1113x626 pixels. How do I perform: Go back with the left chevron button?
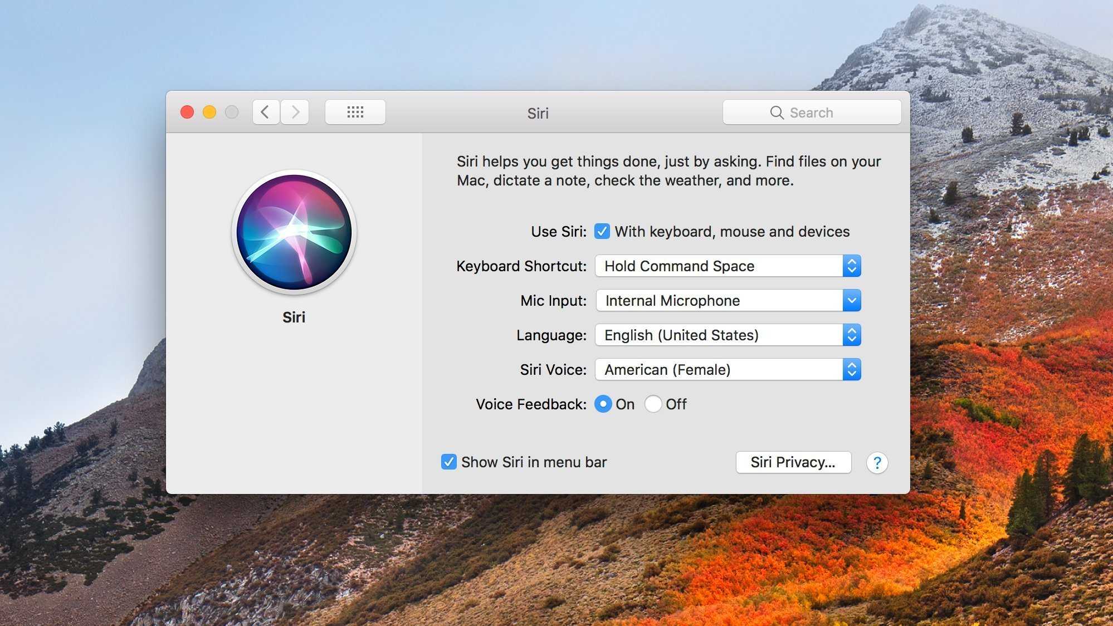(x=266, y=112)
